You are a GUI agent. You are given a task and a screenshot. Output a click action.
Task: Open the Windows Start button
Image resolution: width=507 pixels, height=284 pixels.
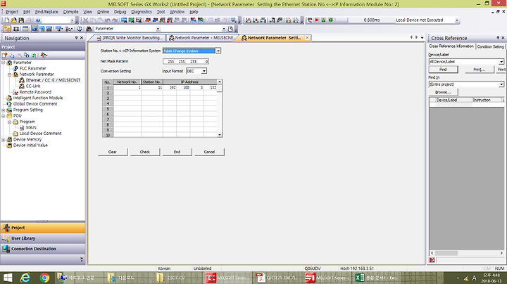tap(8, 278)
